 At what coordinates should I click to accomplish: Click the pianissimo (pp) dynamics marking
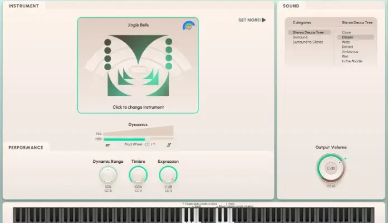coord(107,144)
